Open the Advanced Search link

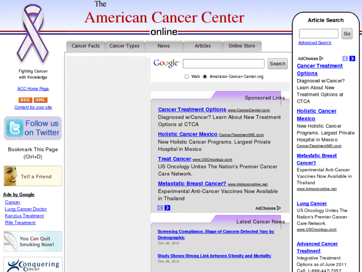coord(315,42)
